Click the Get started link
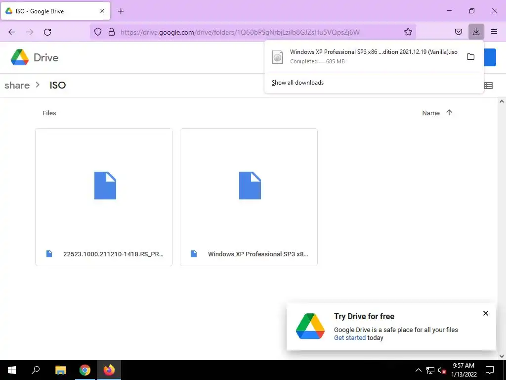Image resolution: width=506 pixels, height=380 pixels. click(x=350, y=337)
